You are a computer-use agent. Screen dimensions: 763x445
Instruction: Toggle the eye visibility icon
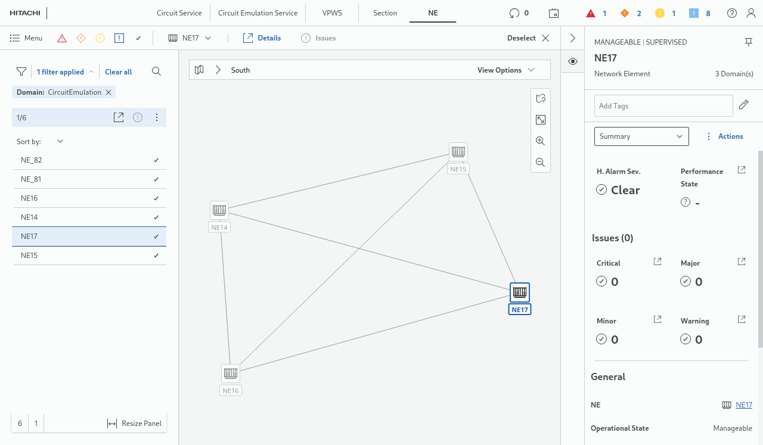[x=572, y=61]
